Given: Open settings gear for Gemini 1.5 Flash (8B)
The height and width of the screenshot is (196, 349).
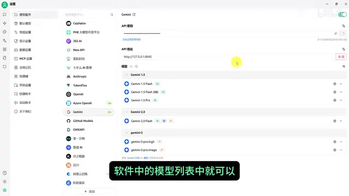Looking at the screenshot, I should 334,92.
